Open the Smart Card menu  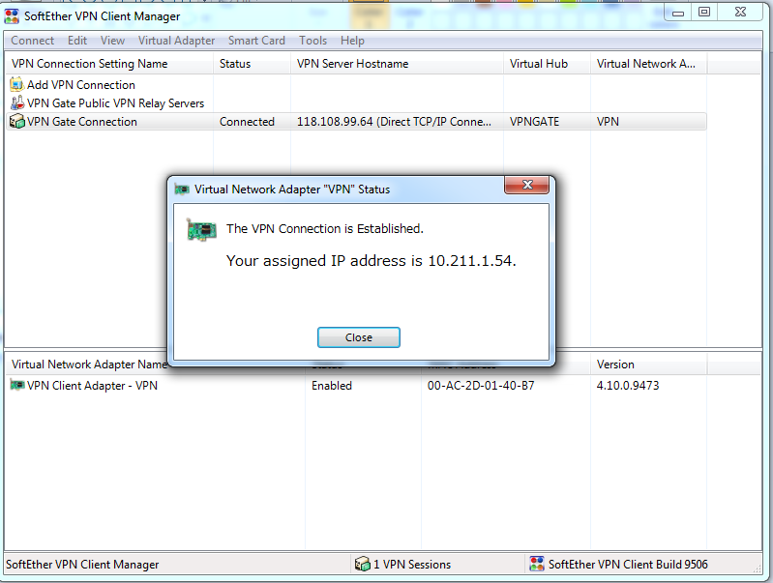[256, 41]
